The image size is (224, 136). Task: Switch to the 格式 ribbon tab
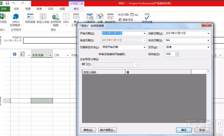tap(76, 9)
